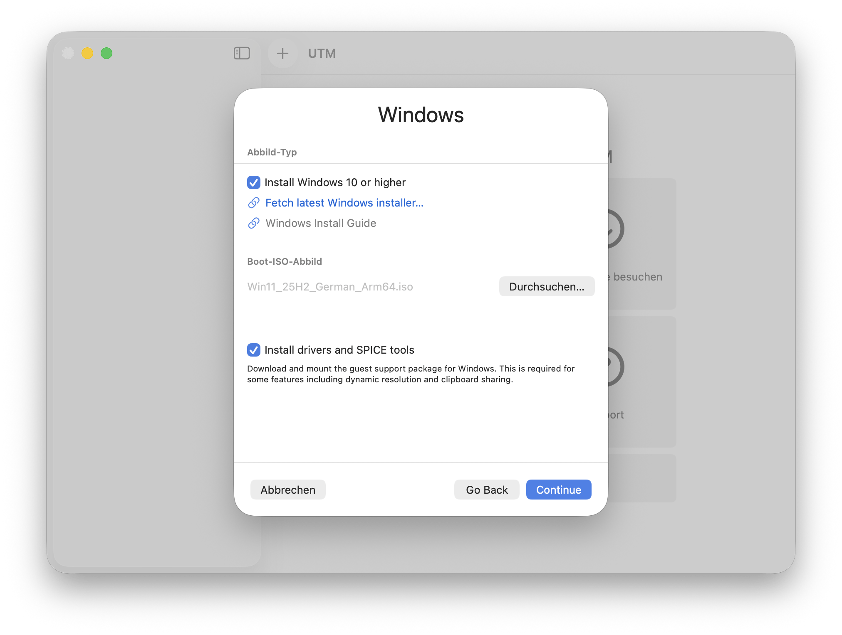Click the yellow minimize window button
This screenshot has height=635, width=842.
87,53
